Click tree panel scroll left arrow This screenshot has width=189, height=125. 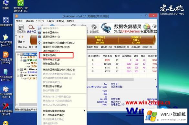coord(17,105)
